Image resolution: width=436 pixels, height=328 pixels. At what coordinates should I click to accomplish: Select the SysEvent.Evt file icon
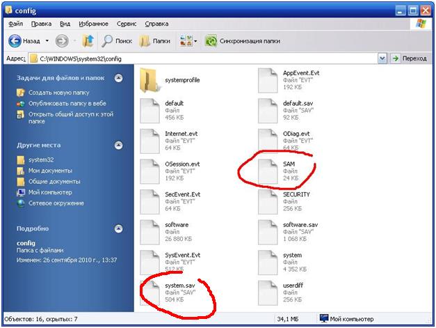coord(150,263)
